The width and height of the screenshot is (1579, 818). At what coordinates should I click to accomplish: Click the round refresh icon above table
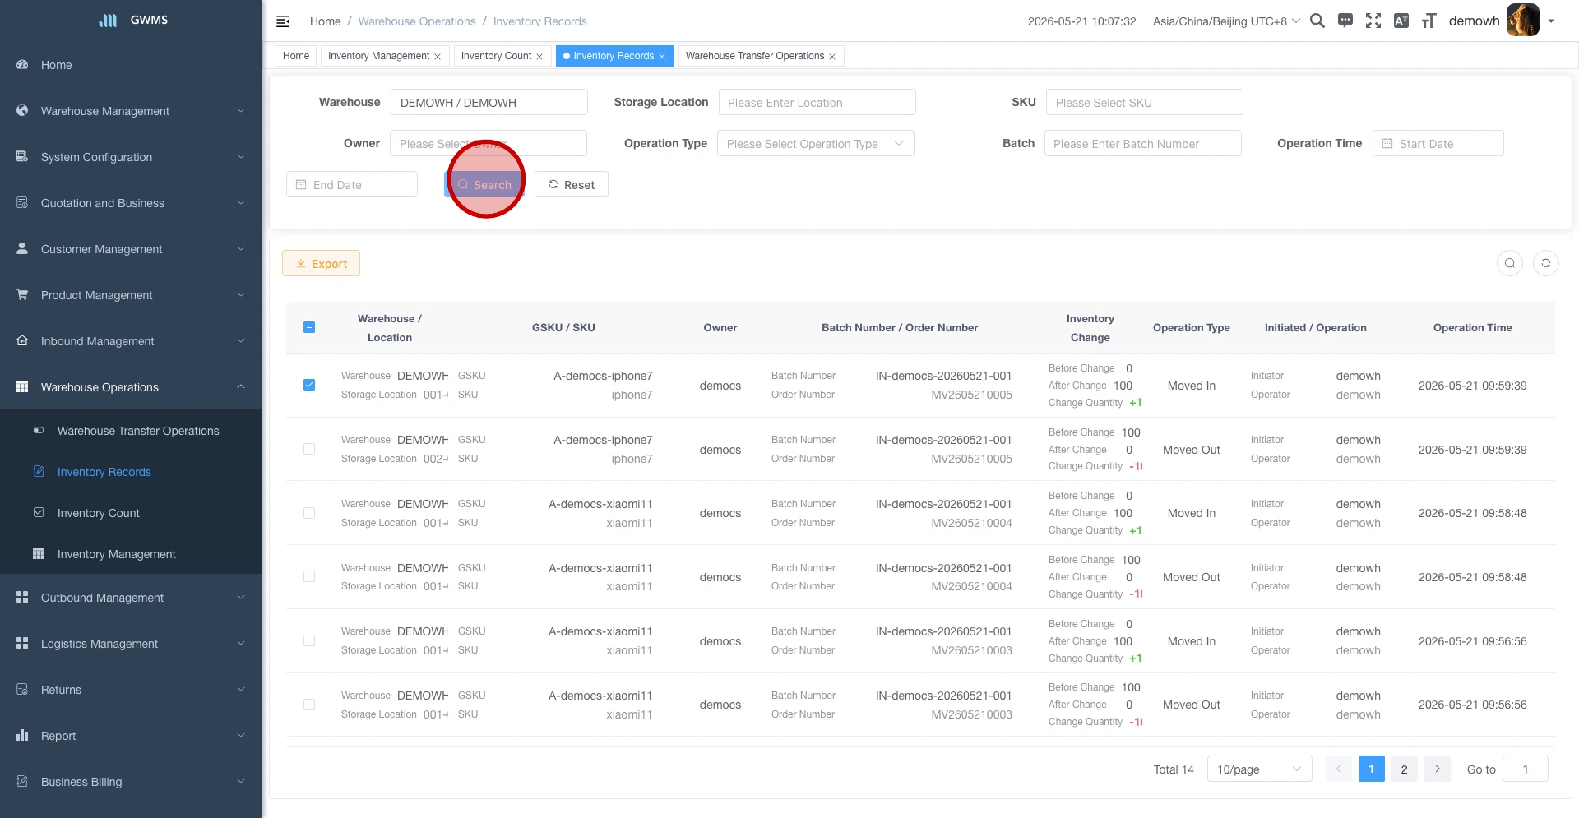(x=1546, y=263)
